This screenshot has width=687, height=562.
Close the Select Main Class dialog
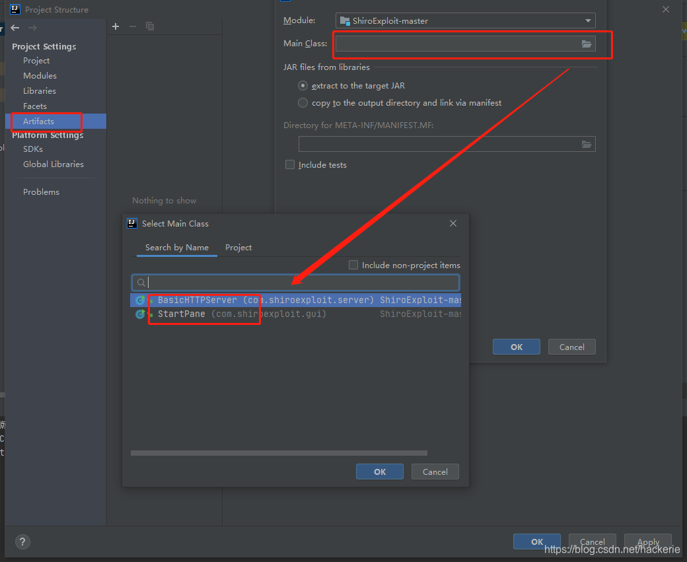453,223
